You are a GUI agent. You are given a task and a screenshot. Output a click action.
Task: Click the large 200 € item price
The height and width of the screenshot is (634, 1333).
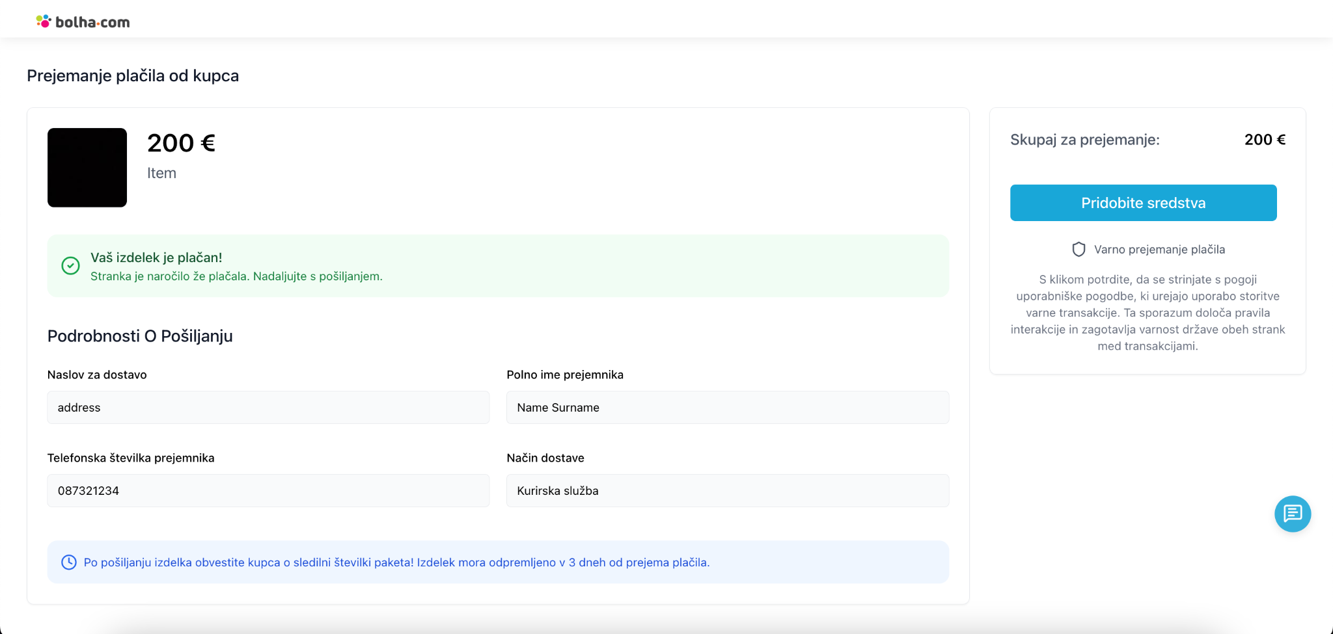click(x=181, y=143)
